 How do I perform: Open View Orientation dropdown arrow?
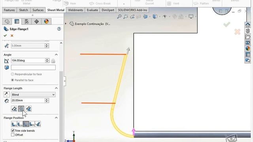coord(149,17)
